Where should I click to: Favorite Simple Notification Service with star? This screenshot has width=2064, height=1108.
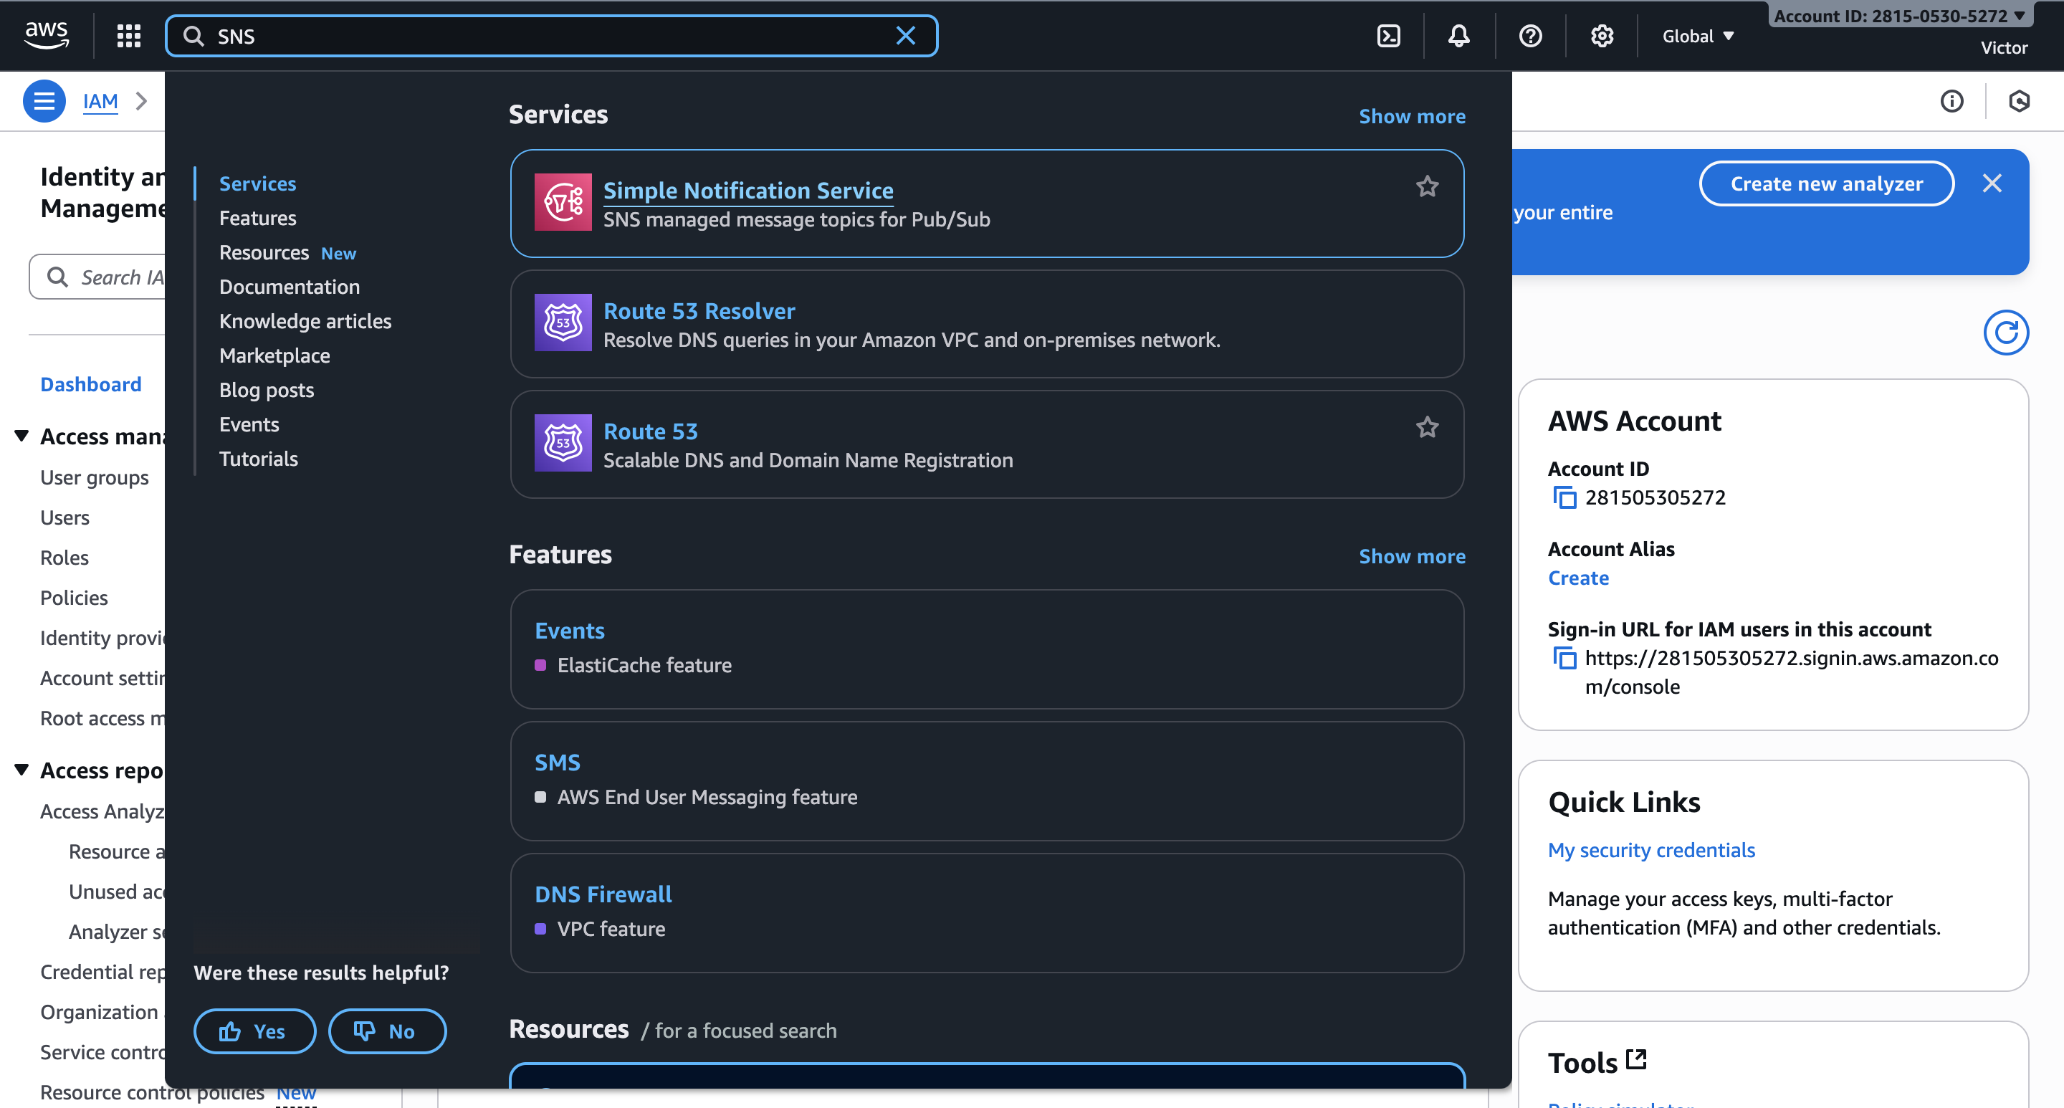click(1427, 186)
